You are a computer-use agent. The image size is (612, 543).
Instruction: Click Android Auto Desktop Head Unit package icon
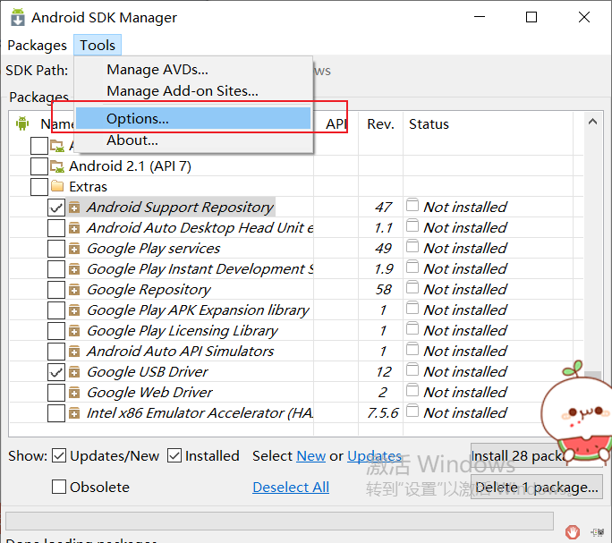point(74,228)
